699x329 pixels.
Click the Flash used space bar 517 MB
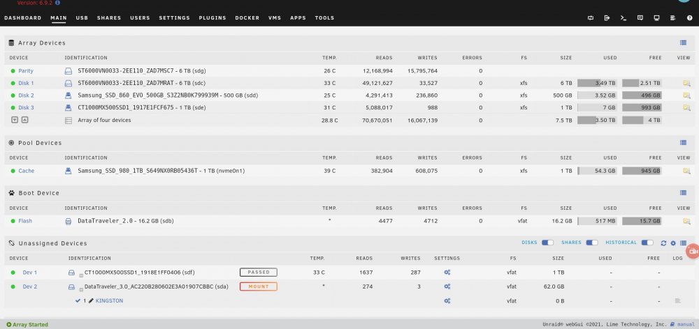coord(598,221)
